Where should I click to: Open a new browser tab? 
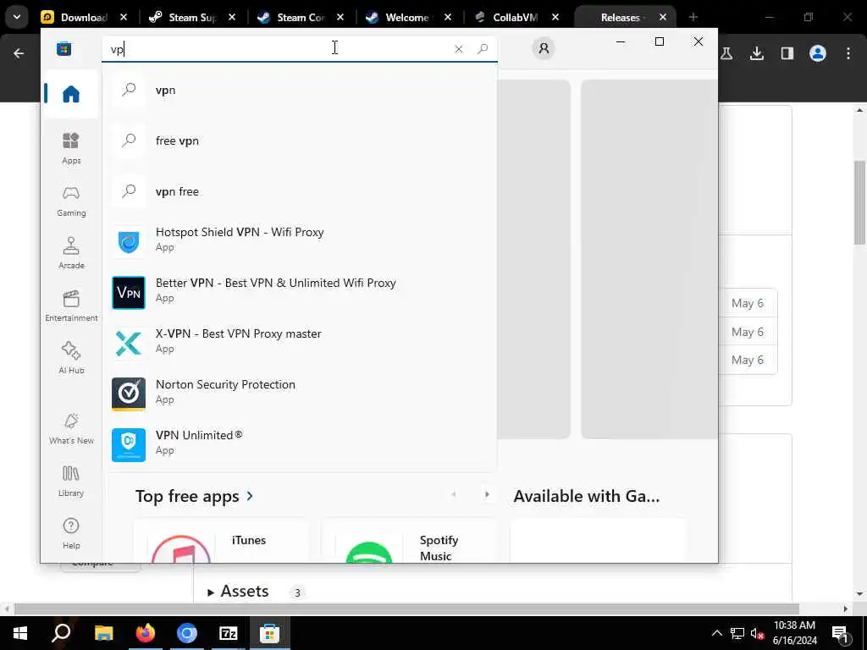tap(693, 17)
